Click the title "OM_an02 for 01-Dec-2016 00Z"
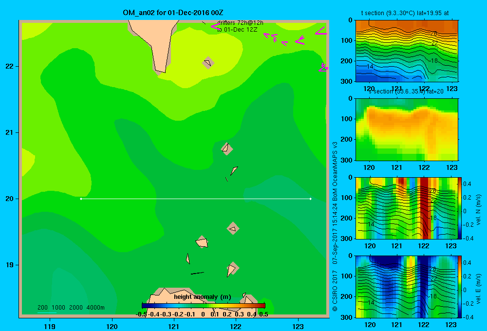 tap(173, 13)
